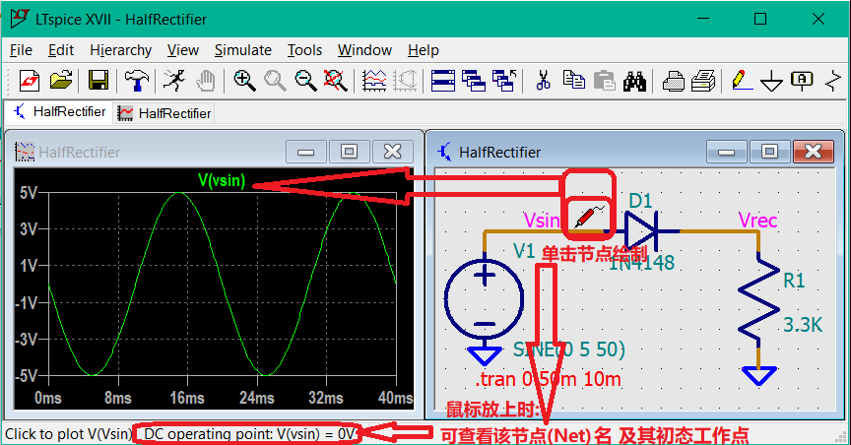Save the schematic with the floppy disk icon
The height and width of the screenshot is (445, 851).
coord(98,81)
